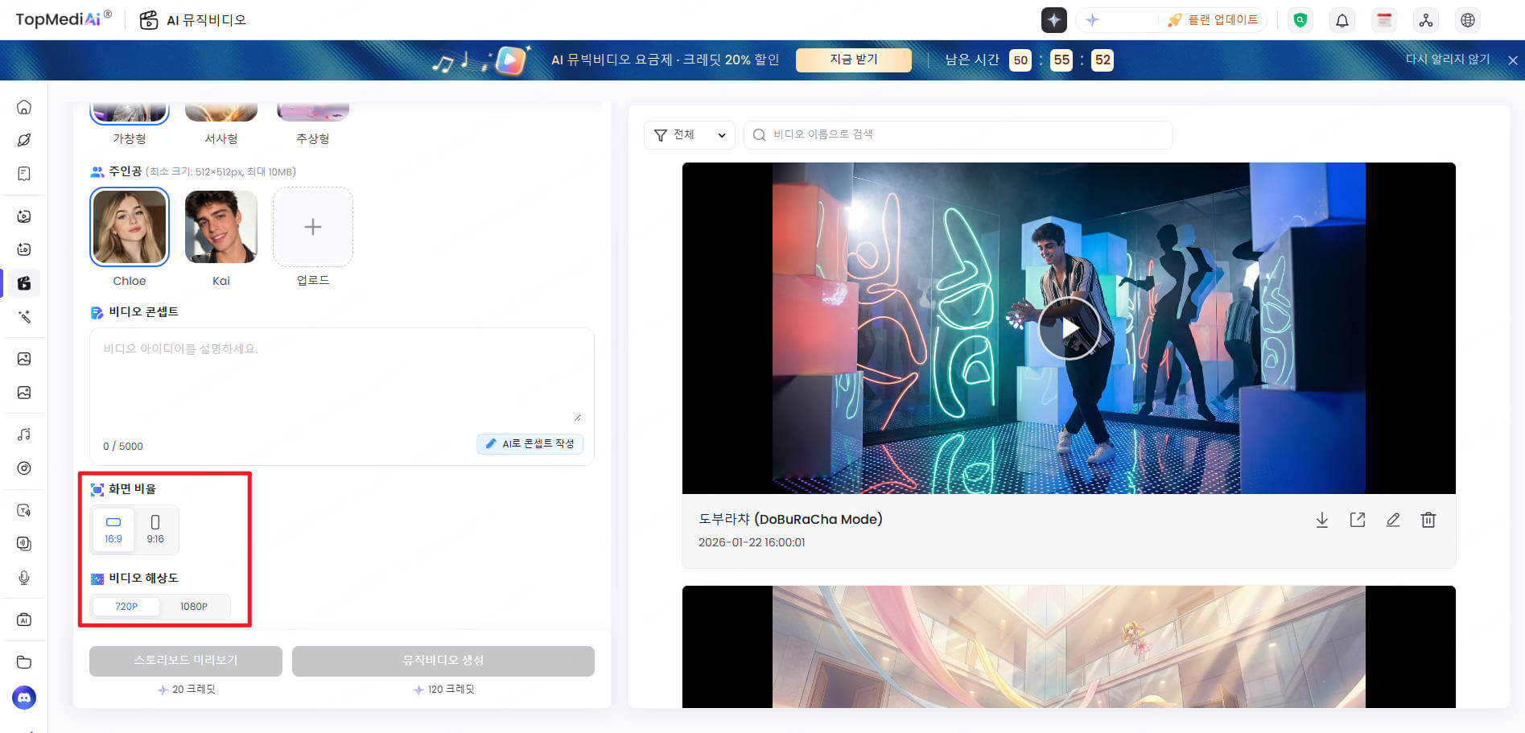This screenshot has height=733, width=1525.
Task: Select the microphone tool in the sidebar
Action: click(x=24, y=578)
